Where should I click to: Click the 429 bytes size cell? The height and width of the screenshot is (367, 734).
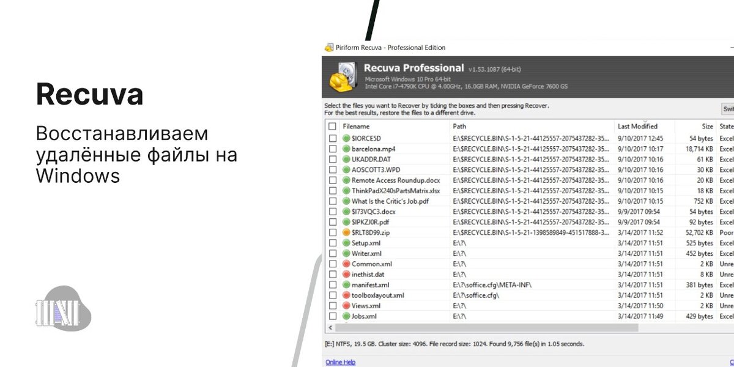coord(699,316)
